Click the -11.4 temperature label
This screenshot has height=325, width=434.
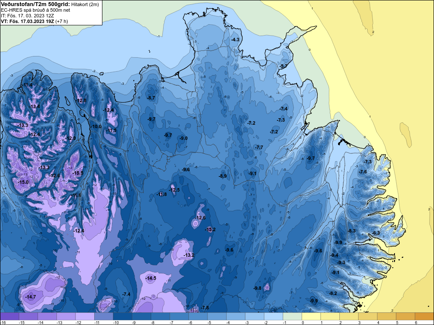pyautogui.click(x=28, y=85)
